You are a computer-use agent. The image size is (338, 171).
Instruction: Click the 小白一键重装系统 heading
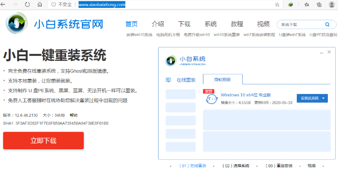click(55, 55)
